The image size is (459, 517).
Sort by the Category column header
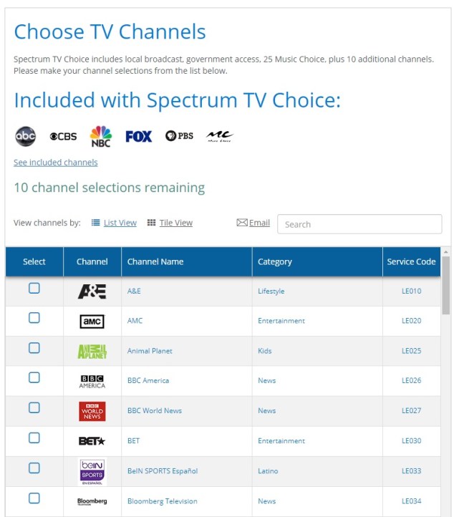[x=275, y=262]
